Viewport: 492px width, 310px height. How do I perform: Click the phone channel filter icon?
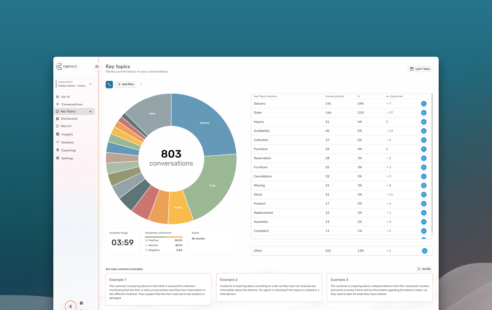(109, 84)
